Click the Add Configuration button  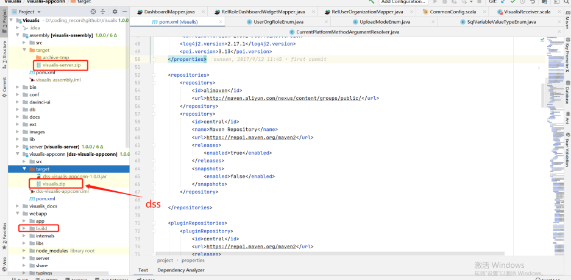point(403,2)
